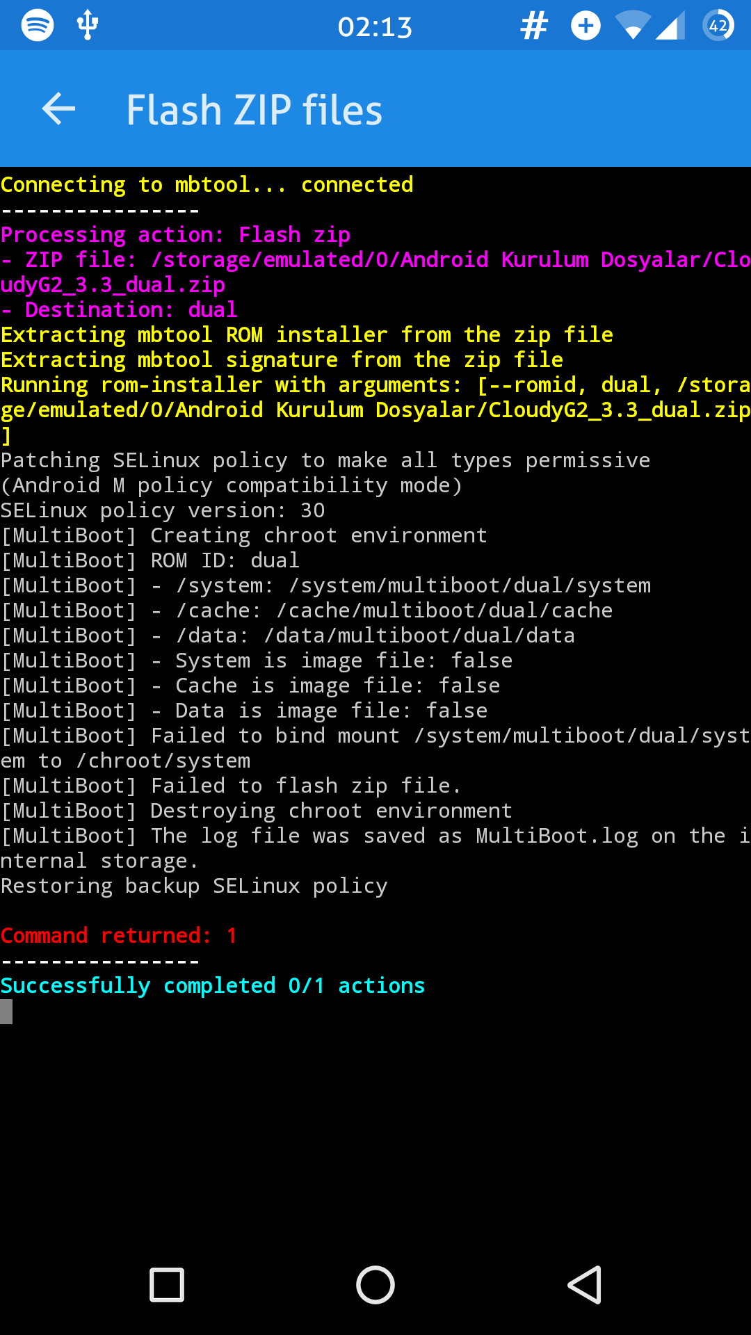The width and height of the screenshot is (751, 1335).
Task: Tap the status bar clock
Action: [x=375, y=27]
